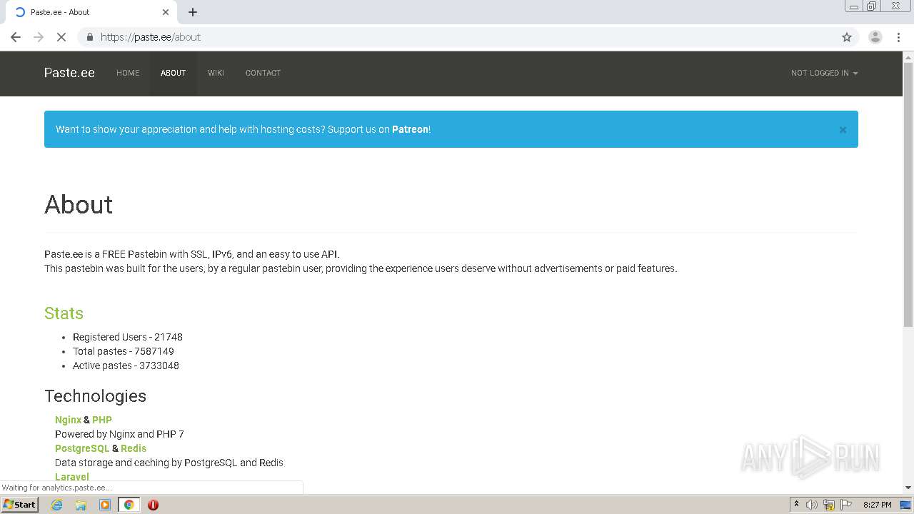Click 'Powered by Nginx and PHP 7' text

click(119, 434)
